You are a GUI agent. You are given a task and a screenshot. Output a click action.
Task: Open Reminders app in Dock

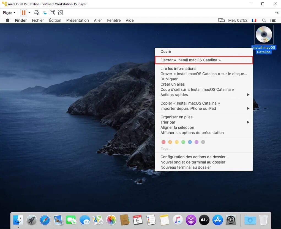151,220
